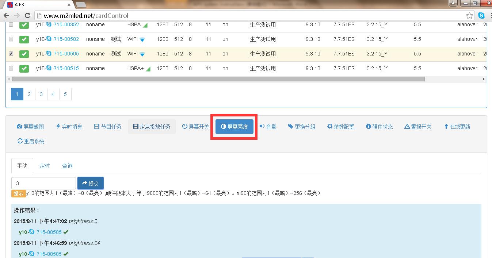Reload the page with the refresh icon
Viewport: 492px width, 258px height.
27,16
